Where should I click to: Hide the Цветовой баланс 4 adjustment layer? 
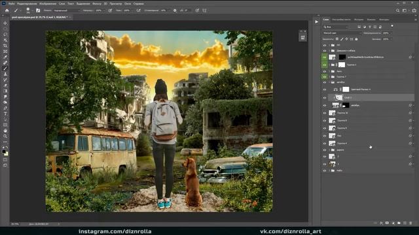pos(325,90)
